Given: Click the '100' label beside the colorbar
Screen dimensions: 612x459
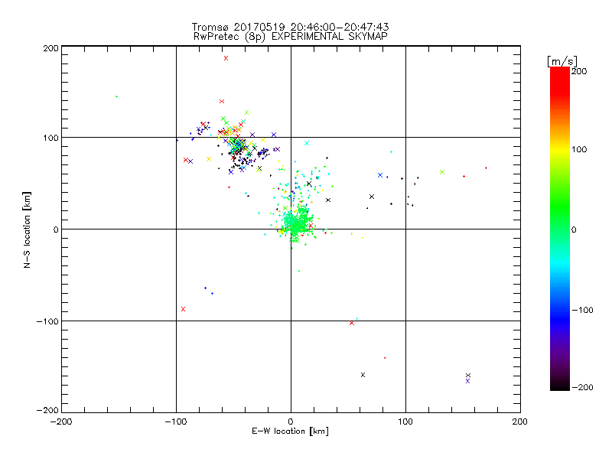Looking at the screenshot, I should [x=579, y=149].
